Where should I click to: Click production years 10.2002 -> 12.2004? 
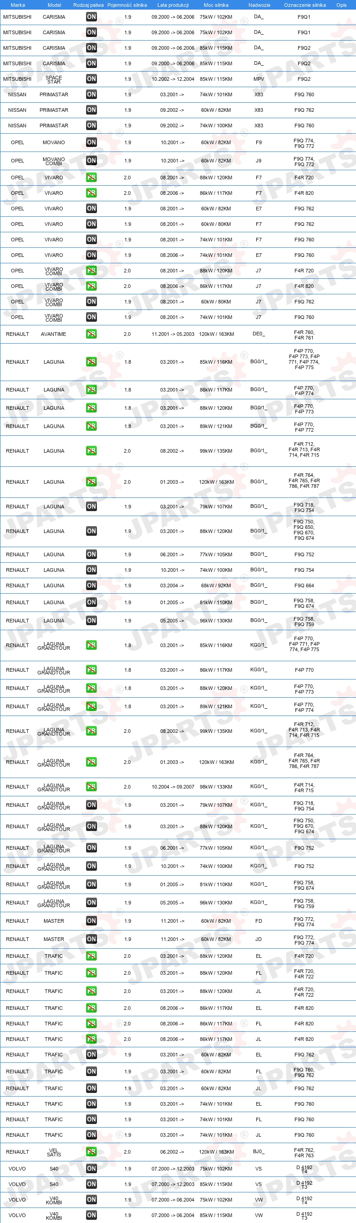click(173, 79)
